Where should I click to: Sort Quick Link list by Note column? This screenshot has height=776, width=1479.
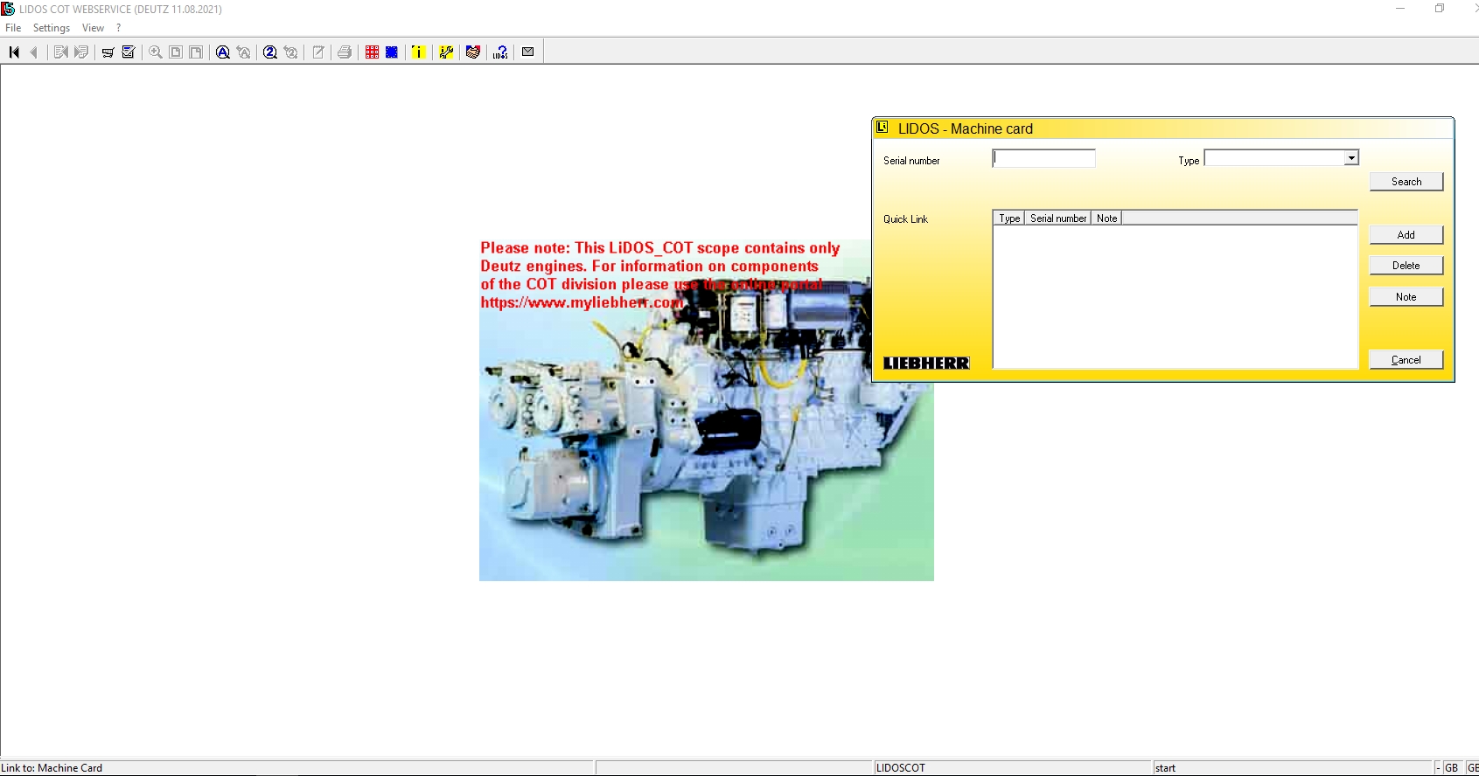[1106, 218]
